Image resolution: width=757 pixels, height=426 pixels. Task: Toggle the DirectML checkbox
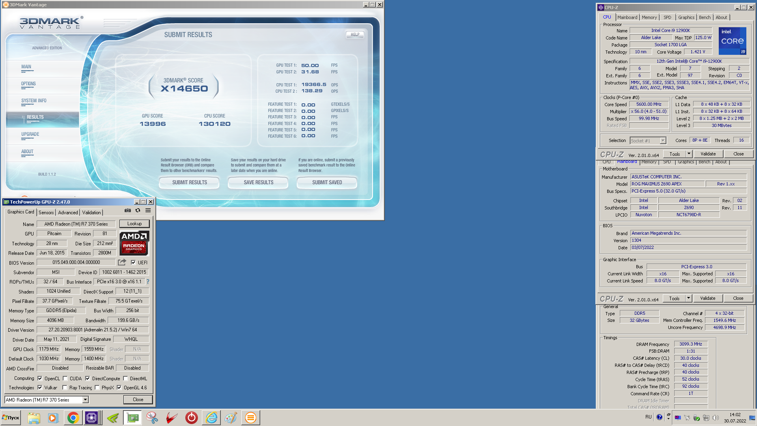[125, 378]
